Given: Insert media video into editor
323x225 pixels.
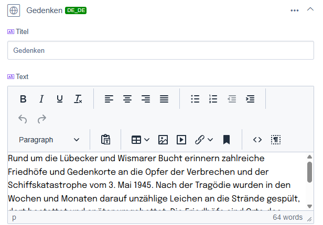Looking at the screenshot, I should (181, 140).
